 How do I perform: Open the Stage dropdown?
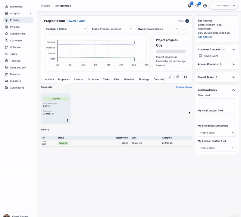click(111, 29)
